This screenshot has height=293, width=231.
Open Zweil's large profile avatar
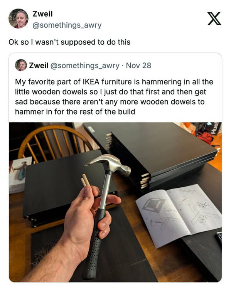pyautogui.click(x=18, y=19)
